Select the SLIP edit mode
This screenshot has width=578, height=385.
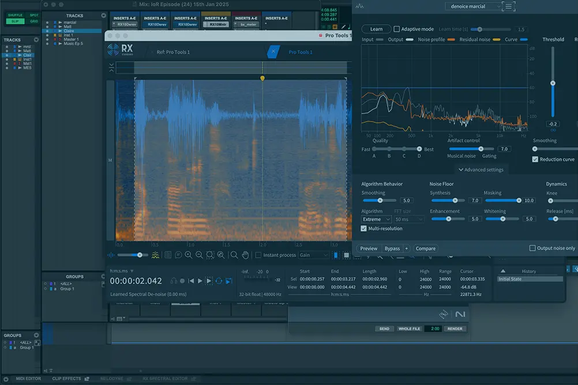tap(15, 21)
